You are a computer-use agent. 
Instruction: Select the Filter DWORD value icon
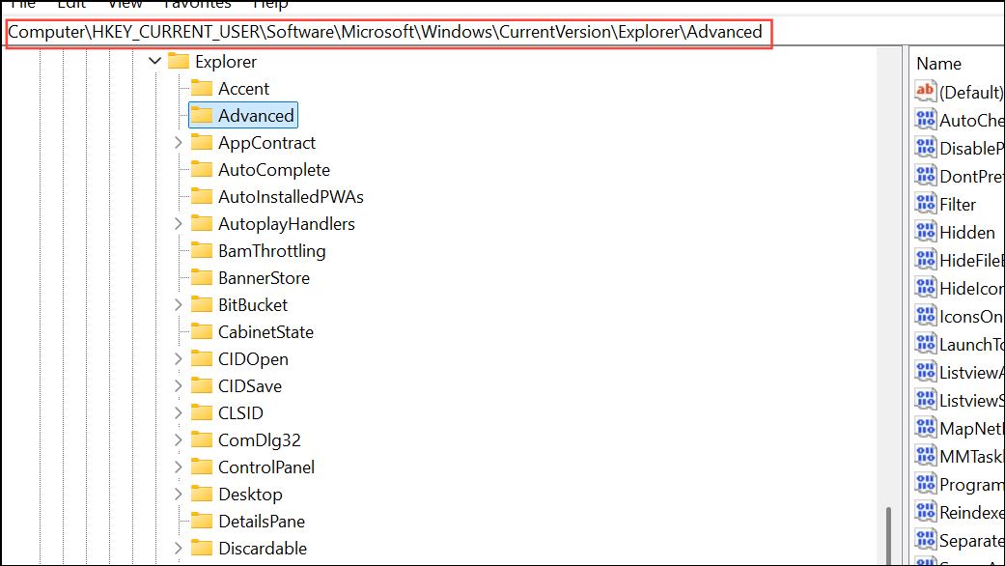(x=925, y=204)
